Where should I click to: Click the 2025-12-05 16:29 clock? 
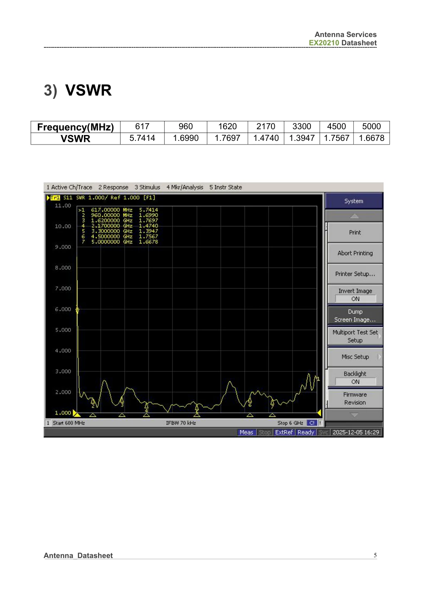tap(356, 433)
